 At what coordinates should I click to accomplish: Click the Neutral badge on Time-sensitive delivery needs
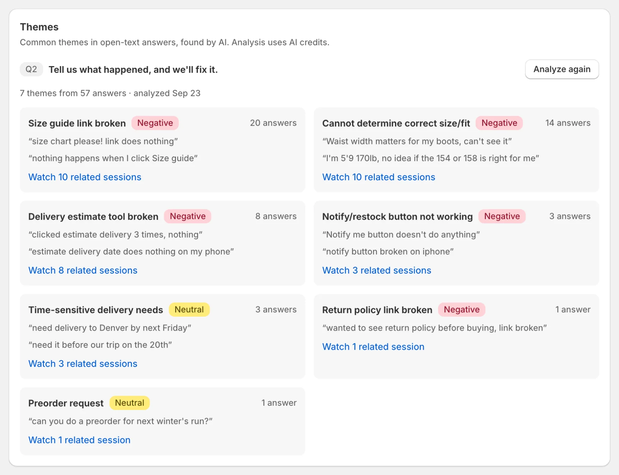pyautogui.click(x=189, y=309)
